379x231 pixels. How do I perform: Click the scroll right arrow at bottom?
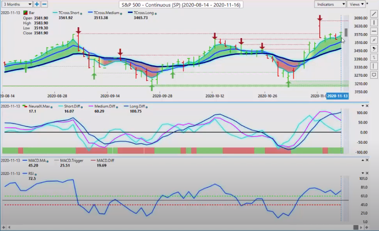(x=361, y=227)
